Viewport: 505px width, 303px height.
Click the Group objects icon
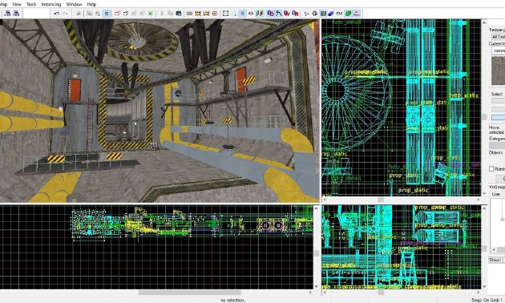[90, 14]
